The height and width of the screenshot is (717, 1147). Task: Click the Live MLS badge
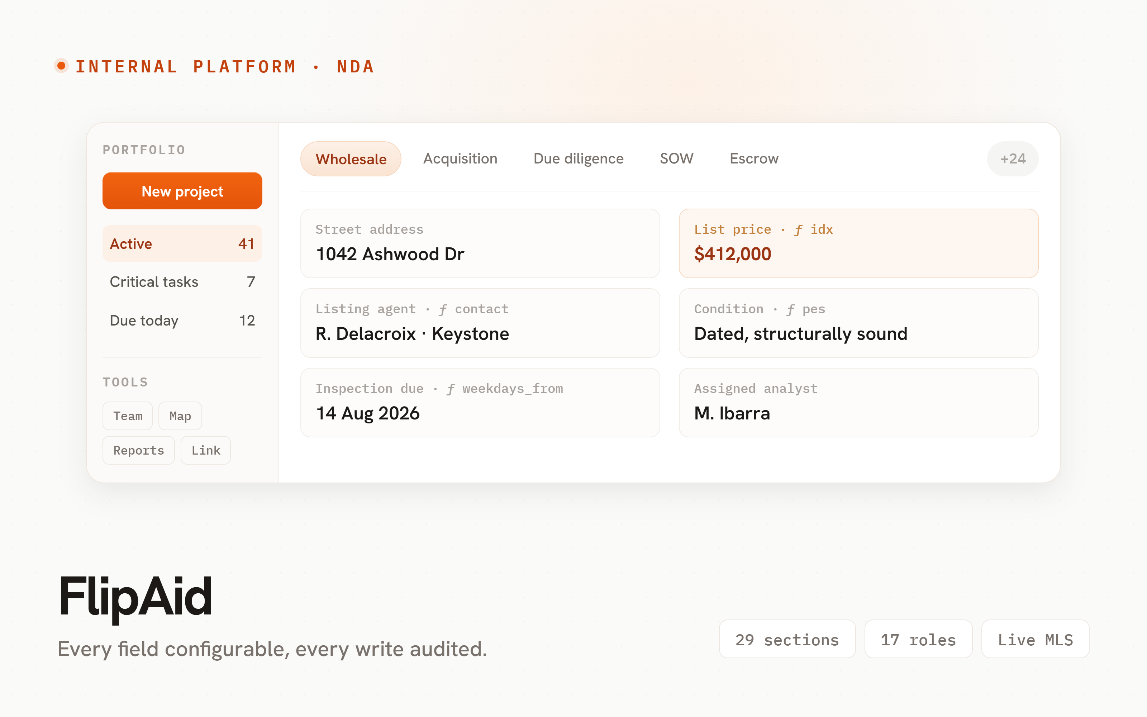(x=1035, y=639)
